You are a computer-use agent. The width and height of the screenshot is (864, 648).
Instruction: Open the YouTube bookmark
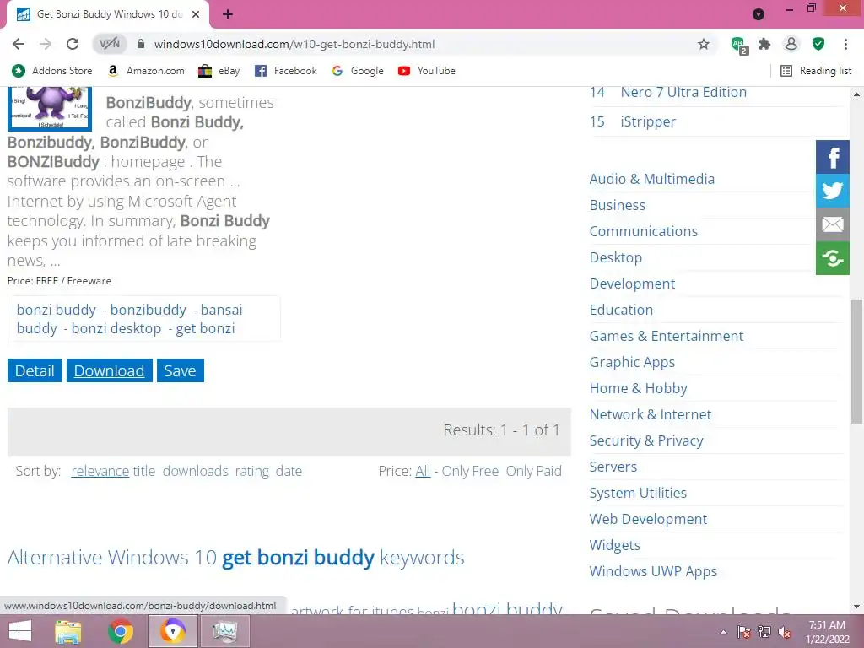(426, 71)
